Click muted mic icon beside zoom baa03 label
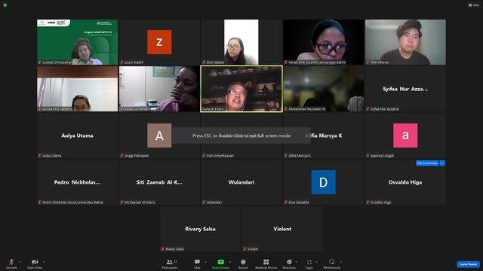 (122, 62)
